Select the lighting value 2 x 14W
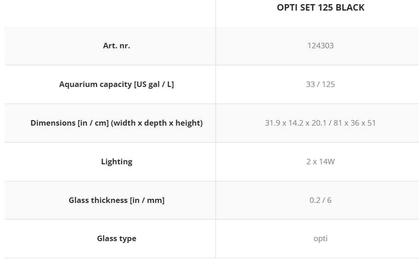This screenshot has height=260, width=419. (320, 162)
